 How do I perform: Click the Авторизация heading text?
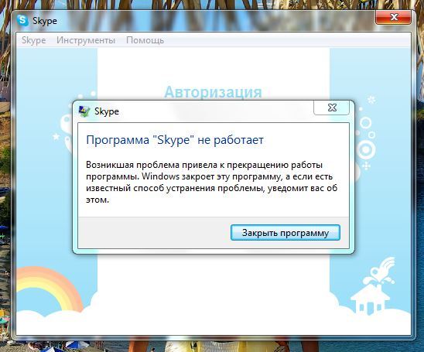tap(213, 92)
